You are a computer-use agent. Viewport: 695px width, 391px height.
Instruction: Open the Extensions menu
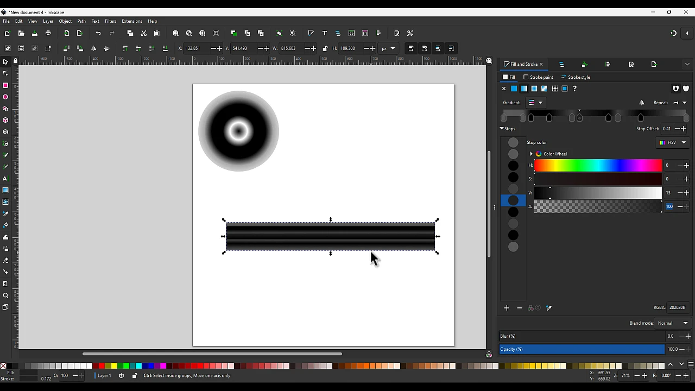tap(132, 21)
